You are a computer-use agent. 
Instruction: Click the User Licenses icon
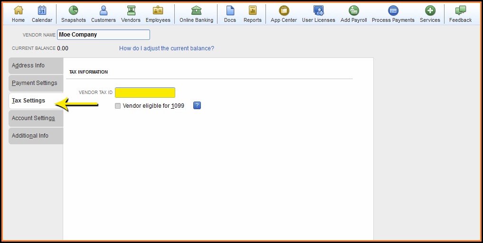[x=318, y=11]
